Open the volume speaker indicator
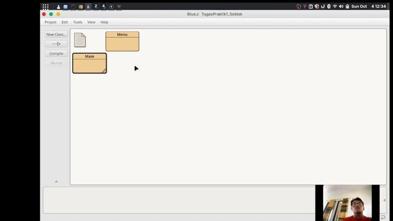393x221 pixels. pos(341,7)
